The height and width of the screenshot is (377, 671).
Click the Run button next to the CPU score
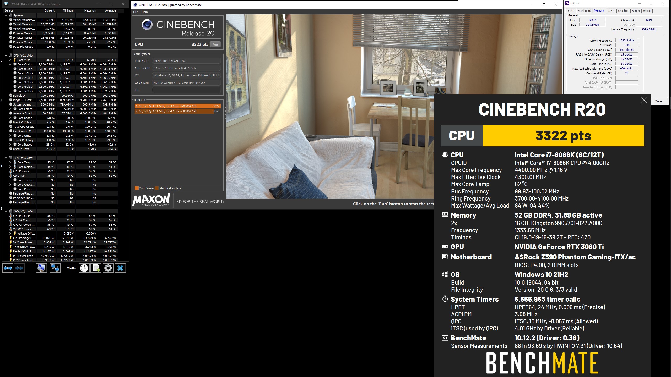pos(215,45)
